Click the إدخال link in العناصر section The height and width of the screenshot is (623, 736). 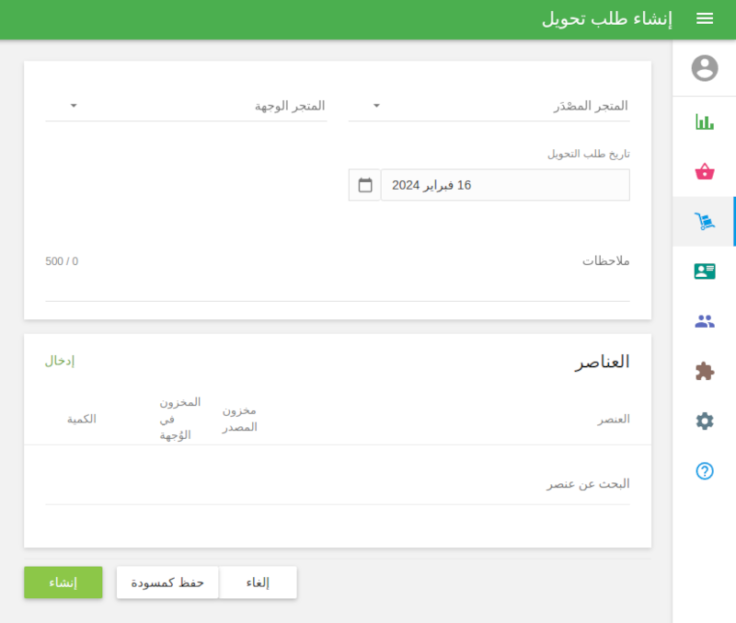pyautogui.click(x=62, y=360)
